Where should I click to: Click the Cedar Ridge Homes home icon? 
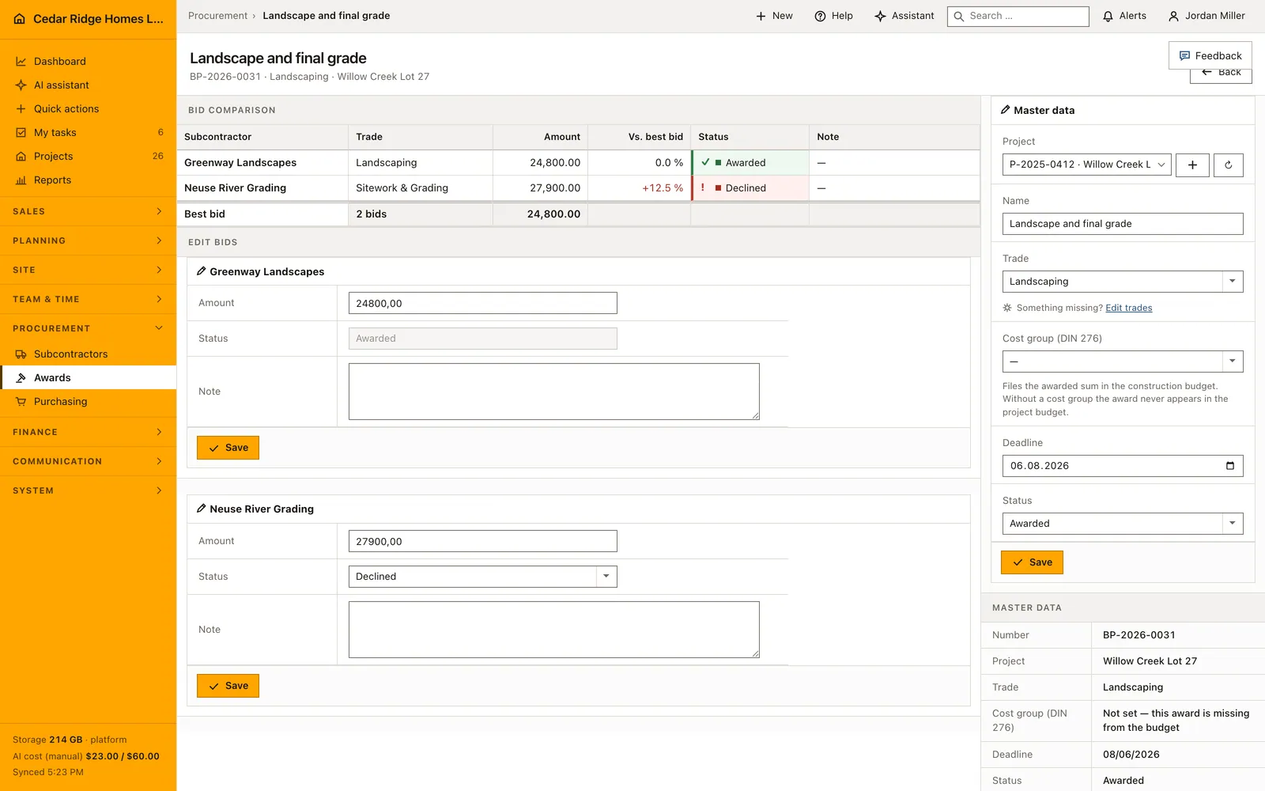click(20, 19)
